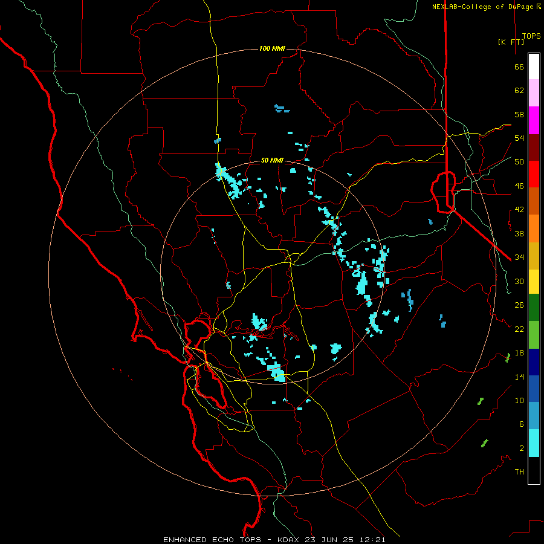Click the legend value "54"

coord(519,138)
